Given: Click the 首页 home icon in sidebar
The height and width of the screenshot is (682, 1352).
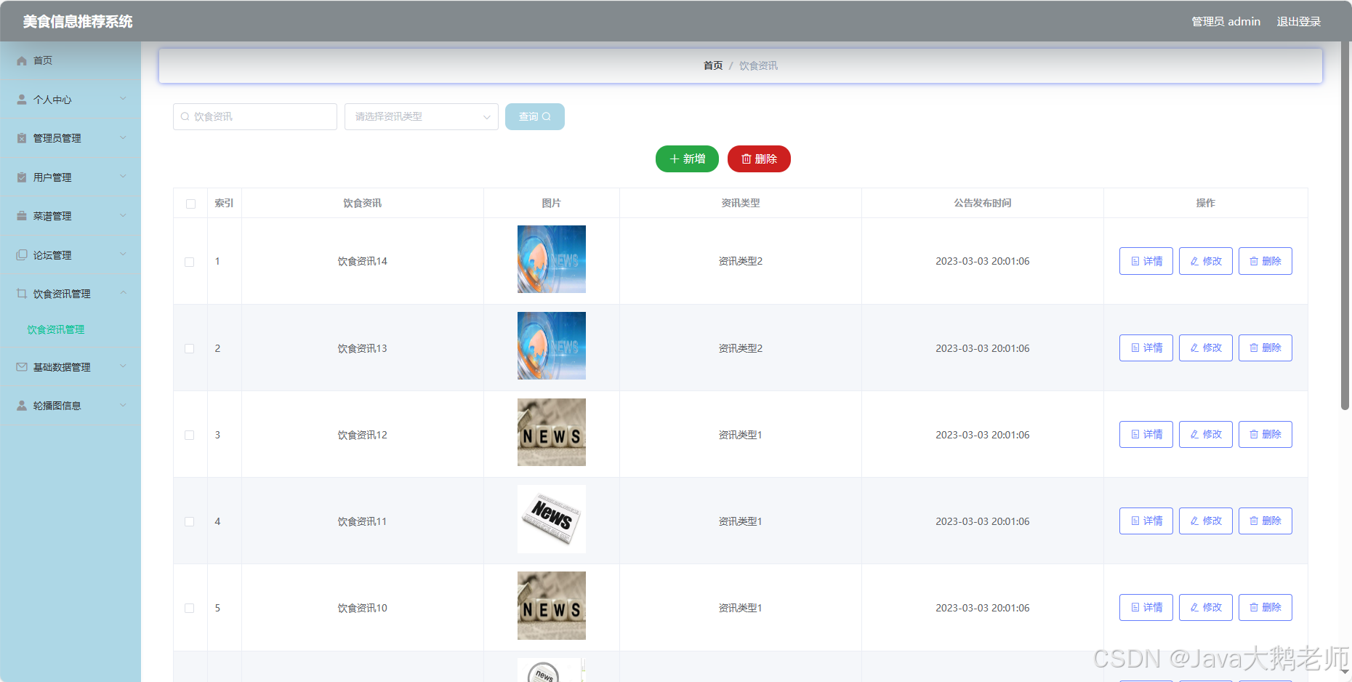Looking at the screenshot, I should point(21,60).
